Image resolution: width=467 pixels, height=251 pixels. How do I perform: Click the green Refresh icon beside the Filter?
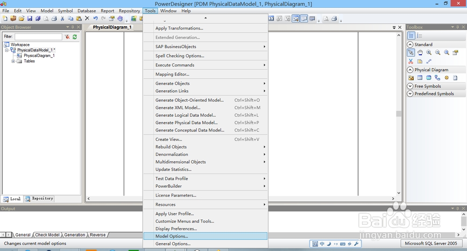(75, 36)
